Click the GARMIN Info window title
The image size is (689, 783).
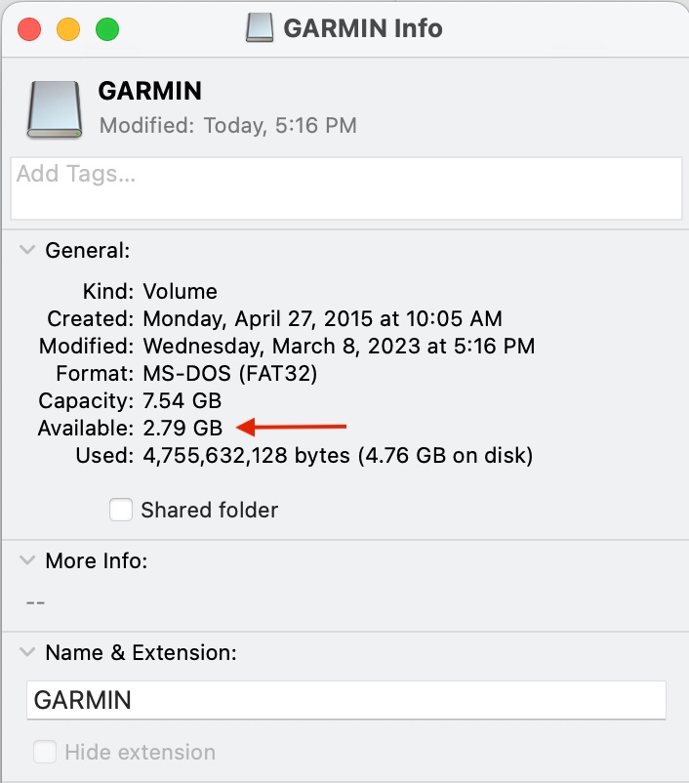[x=363, y=28]
